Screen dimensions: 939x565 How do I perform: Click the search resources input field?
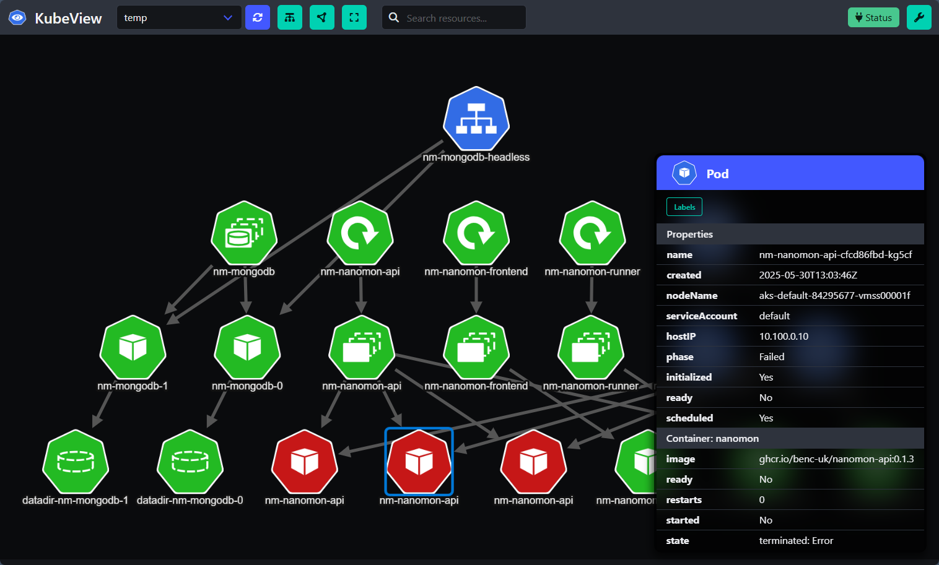(x=454, y=17)
